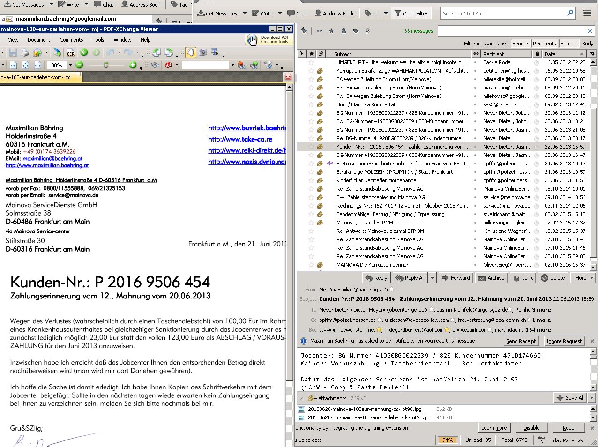Run OCR on the PDF document

71,52
